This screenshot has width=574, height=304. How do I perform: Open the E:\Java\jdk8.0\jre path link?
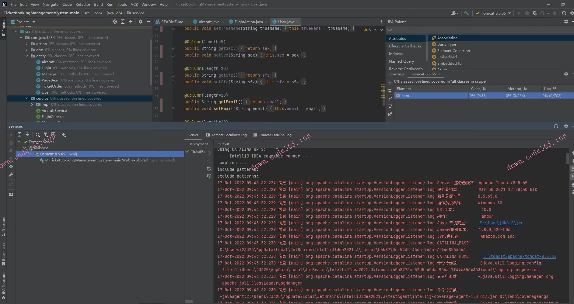[501, 223]
